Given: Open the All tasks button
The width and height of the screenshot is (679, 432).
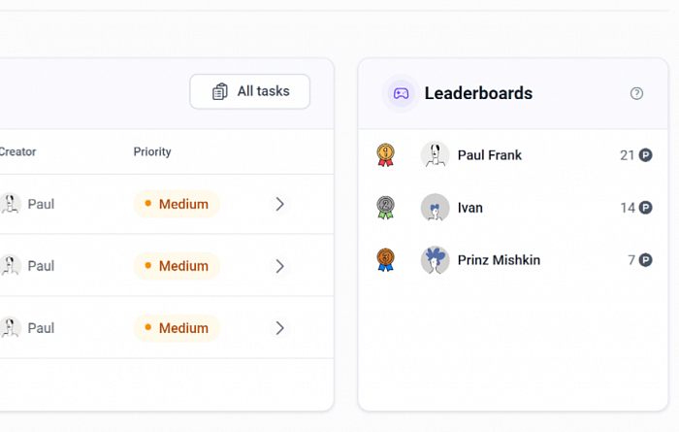Looking at the screenshot, I should click(250, 91).
